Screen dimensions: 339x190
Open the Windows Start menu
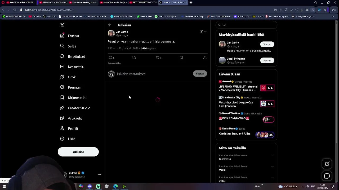pyautogui.click(x=4, y=187)
